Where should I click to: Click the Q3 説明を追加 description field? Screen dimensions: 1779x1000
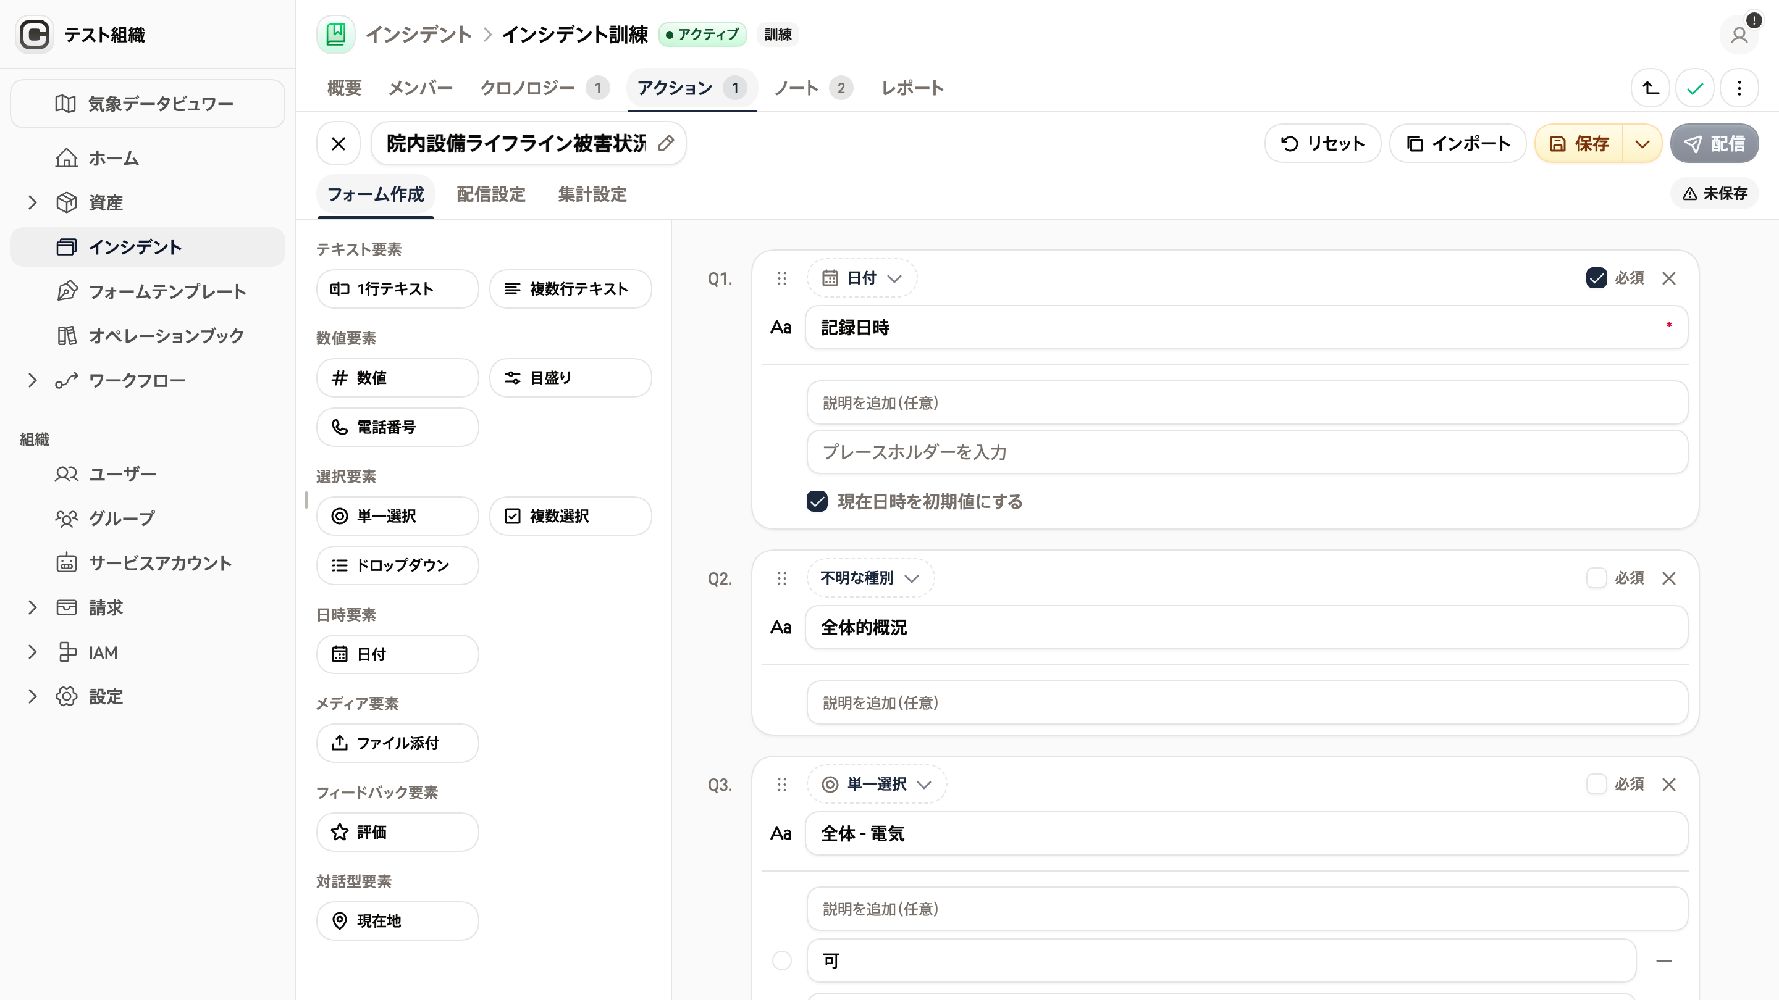[x=1247, y=909]
